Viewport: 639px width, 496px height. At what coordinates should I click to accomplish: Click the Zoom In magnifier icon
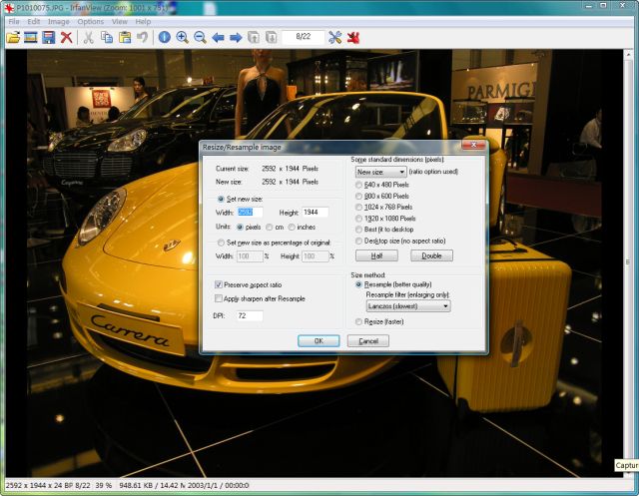point(182,38)
